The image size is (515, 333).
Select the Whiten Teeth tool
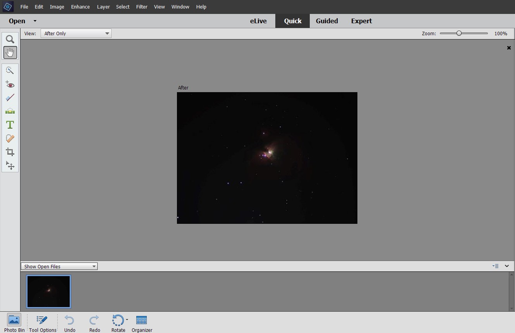click(10, 98)
